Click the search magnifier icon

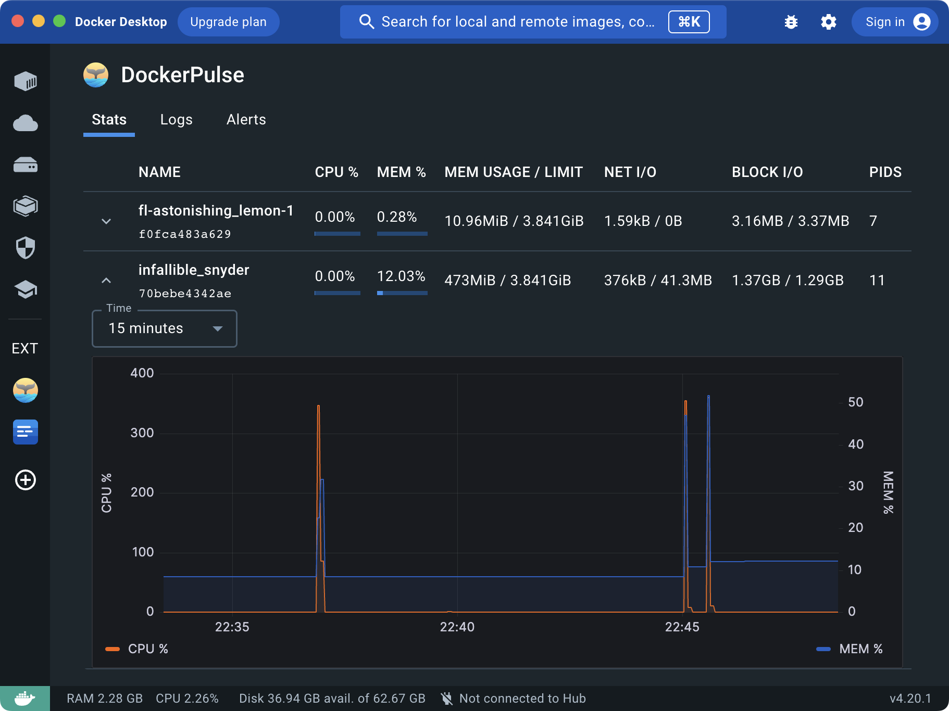[367, 22]
